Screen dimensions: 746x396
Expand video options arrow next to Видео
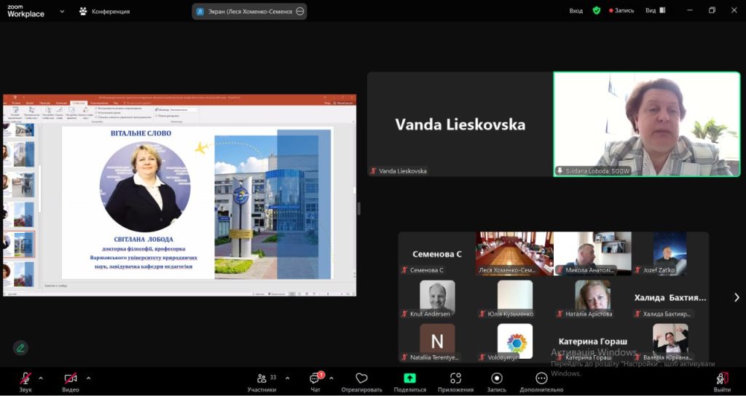(x=88, y=378)
